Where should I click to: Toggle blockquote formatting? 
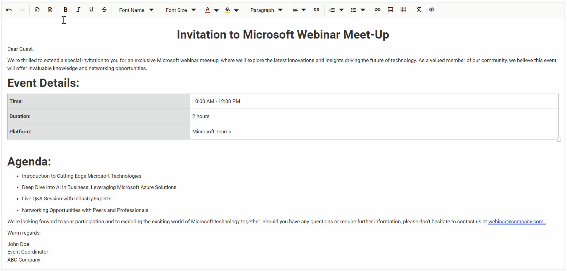pyautogui.click(x=317, y=10)
